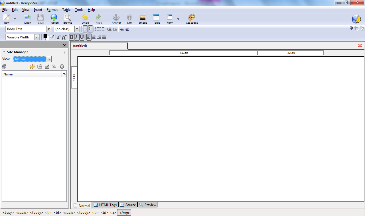The image size is (365, 216).
Task: Apply bulleted list formatting
Action: tap(102, 29)
